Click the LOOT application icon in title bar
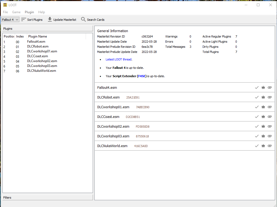The height and width of the screenshot is (207, 277). tap(5, 5)
